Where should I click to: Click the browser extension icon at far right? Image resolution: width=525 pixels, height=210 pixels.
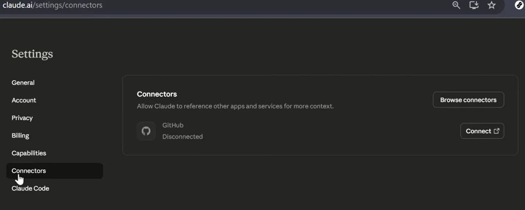click(x=519, y=5)
